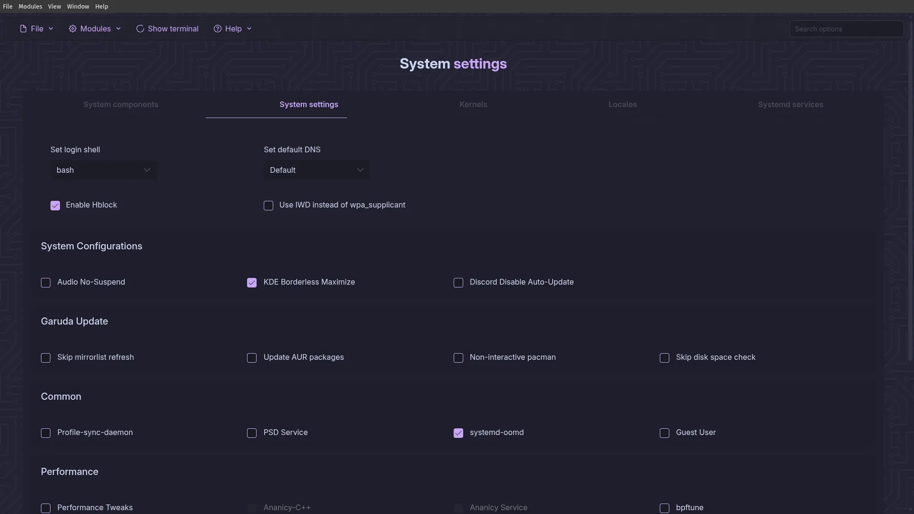The width and height of the screenshot is (914, 514).
Task: Switch to Systemd services tab
Action: tap(791, 104)
